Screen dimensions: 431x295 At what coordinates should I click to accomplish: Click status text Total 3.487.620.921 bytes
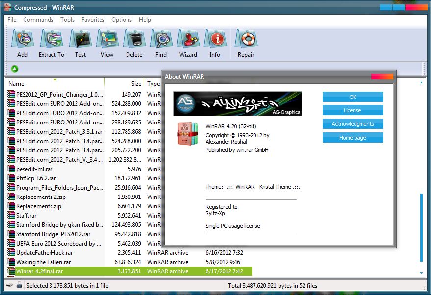[273, 285]
